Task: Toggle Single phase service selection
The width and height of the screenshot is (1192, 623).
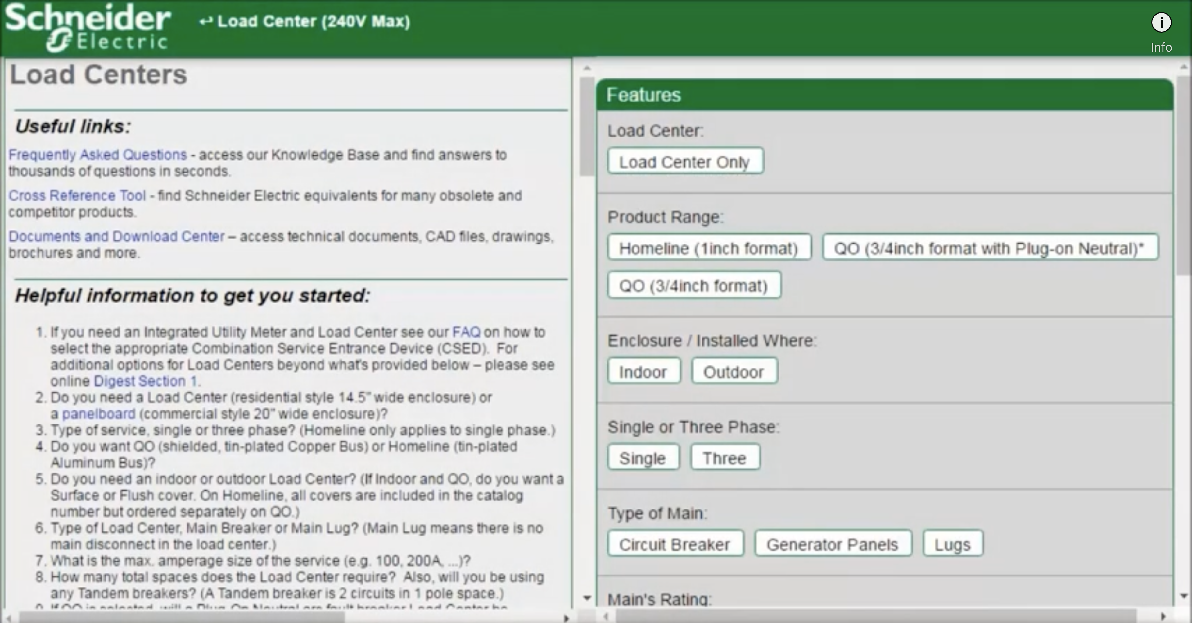Action: (x=642, y=458)
